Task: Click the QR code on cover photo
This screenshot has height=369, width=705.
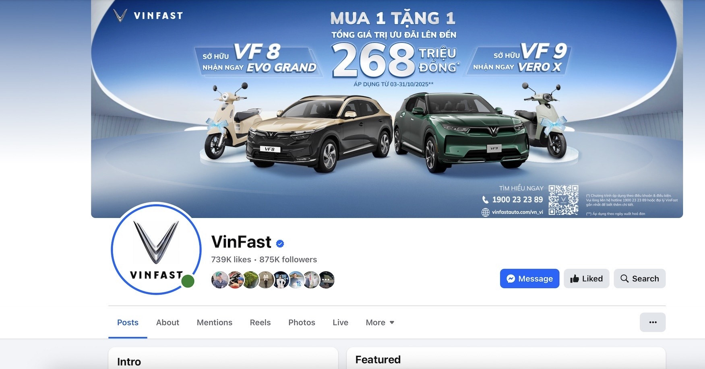Action: pyautogui.click(x=563, y=200)
